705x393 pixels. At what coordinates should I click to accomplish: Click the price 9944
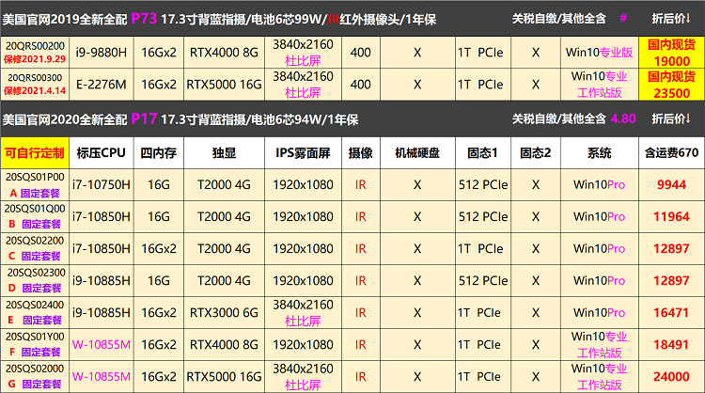click(671, 185)
